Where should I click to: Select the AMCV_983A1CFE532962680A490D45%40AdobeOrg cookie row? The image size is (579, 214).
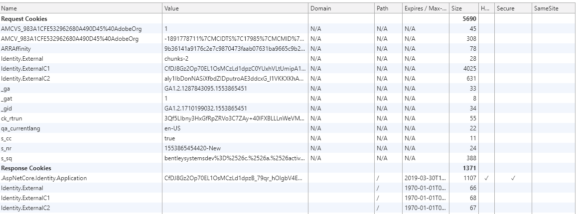pyautogui.click(x=288, y=38)
